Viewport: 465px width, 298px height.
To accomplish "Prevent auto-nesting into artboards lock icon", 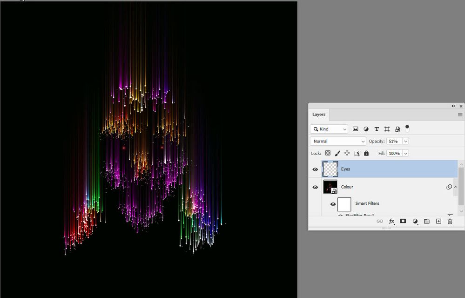I will [357, 153].
